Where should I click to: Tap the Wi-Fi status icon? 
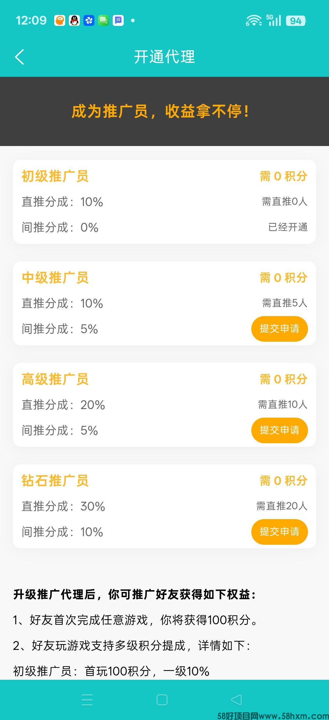point(254,20)
